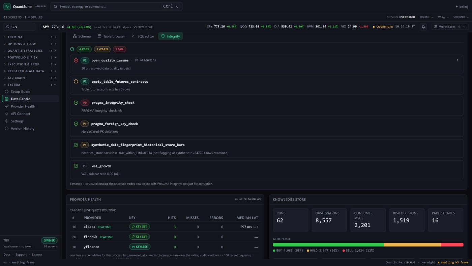Screen dimensions: 472x266
Task: Open the notifications bell
Action: click(423, 27)
